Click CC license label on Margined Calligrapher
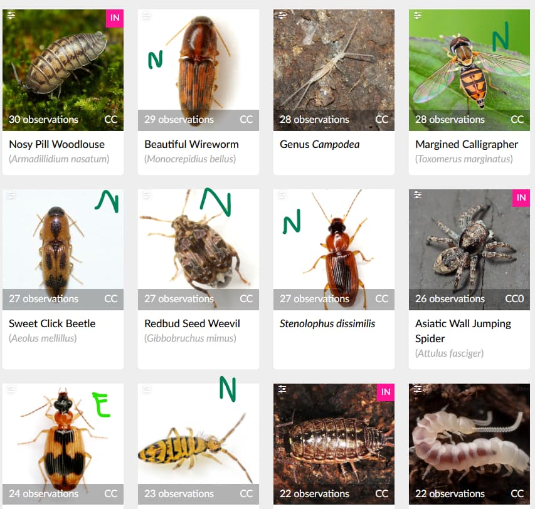535x509 pixels. (x=517, y=119)
